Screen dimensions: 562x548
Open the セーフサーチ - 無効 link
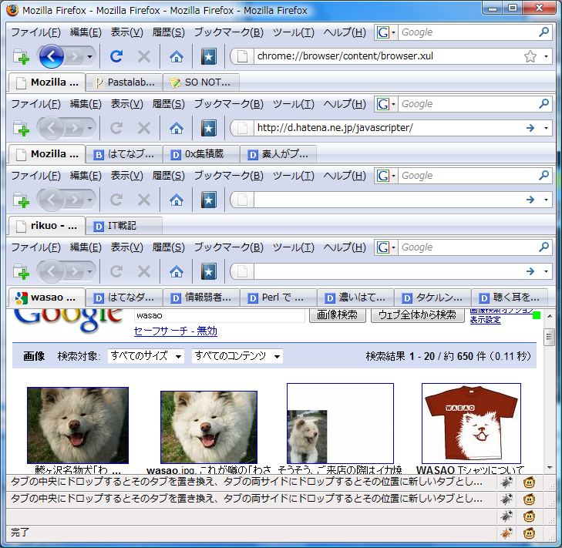176,331
